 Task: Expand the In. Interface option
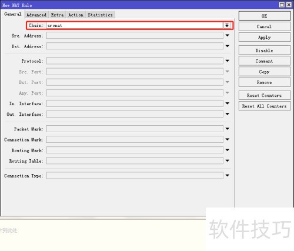[x=228, y=103]
